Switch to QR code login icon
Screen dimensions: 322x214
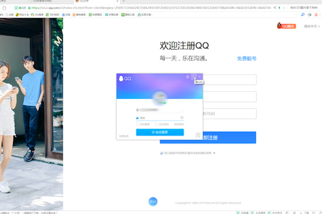tap(198, 135)
